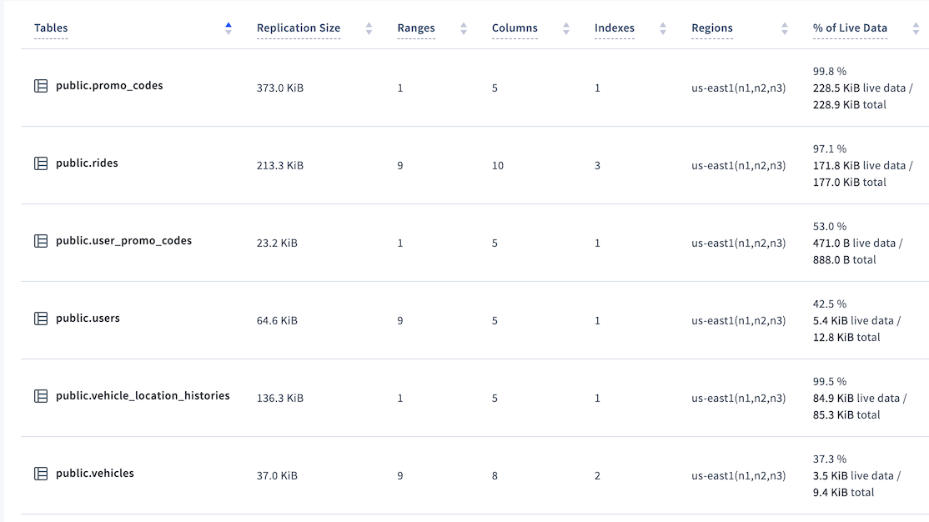The image size is (929, 522).
Task: Click table icon beside public.user_promo_codes
Action: (x=40, y=241)
